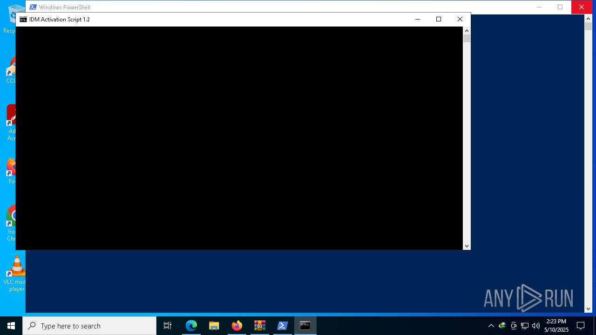The width and height of the screenshot is (596, 335).
Task: Click the console scrollbar up arrow
Action: (x=467, y=30)
